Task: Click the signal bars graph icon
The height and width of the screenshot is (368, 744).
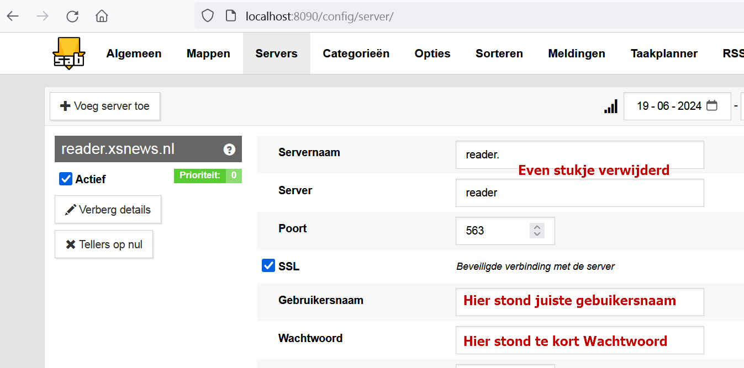Action: (610, 106)
